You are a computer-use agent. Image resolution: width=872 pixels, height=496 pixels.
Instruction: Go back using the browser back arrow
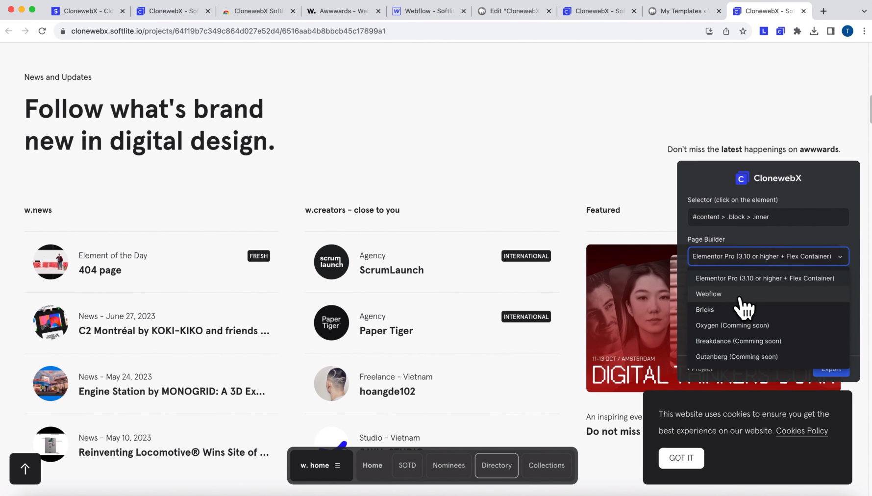pos(8,31)
